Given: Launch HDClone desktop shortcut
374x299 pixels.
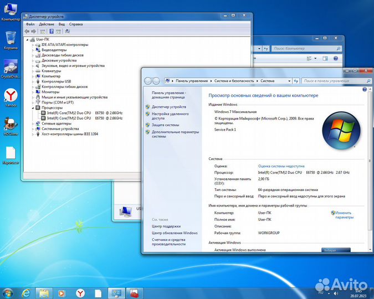Looking at the screenshot, I should click(x=11, y=126).
